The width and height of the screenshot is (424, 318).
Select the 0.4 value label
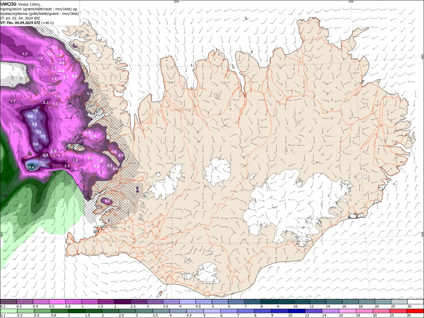[115, 169]
